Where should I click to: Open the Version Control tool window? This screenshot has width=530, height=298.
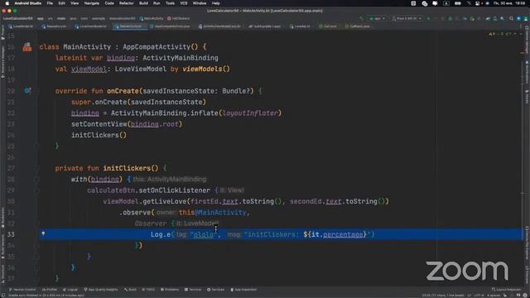[22, 290]
